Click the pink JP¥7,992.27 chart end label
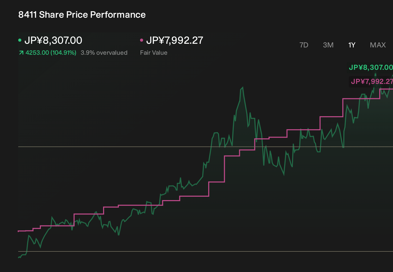The width and height of the screenshot is (393, 272). click(x=372, y=82)
